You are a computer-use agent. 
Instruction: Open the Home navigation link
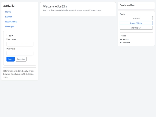pos(8,12)
